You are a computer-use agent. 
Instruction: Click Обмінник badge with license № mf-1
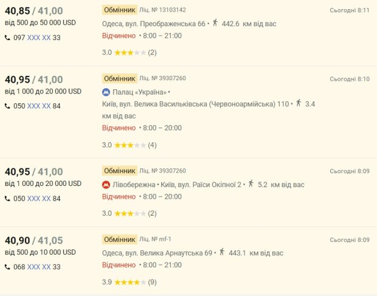[119, 239]
